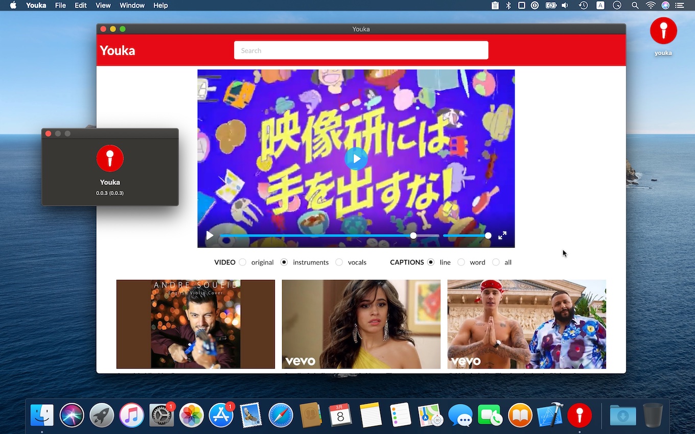Viewport: 695px width, 434px height.
Task: Open the Edit menu
Action: coord(81,5)
